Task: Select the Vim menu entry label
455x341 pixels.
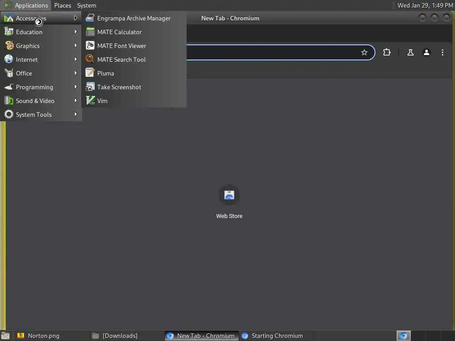Action: pyautogui.click(x=102, y=101)
